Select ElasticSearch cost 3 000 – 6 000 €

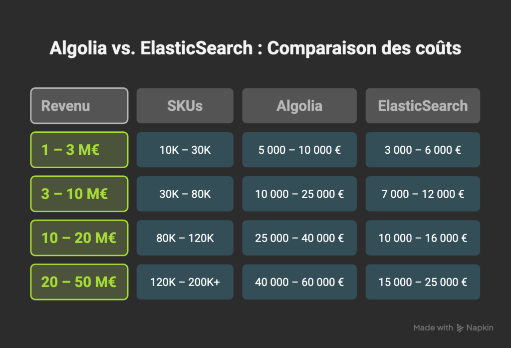click(423, 150)
